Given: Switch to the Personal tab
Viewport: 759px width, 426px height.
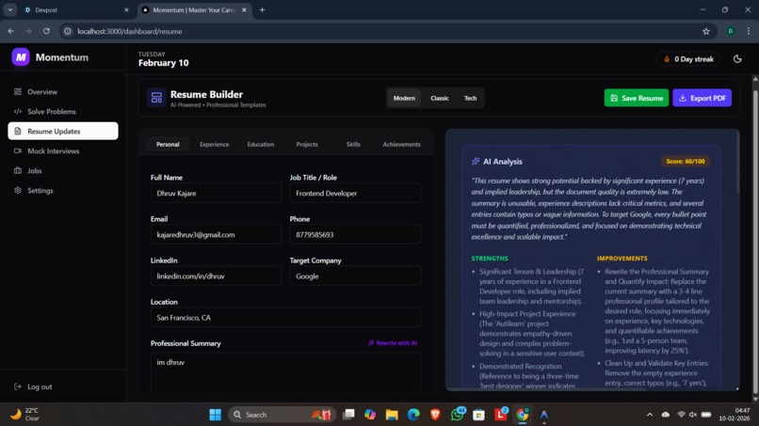Looking at the screenshot, I should 168,145.
